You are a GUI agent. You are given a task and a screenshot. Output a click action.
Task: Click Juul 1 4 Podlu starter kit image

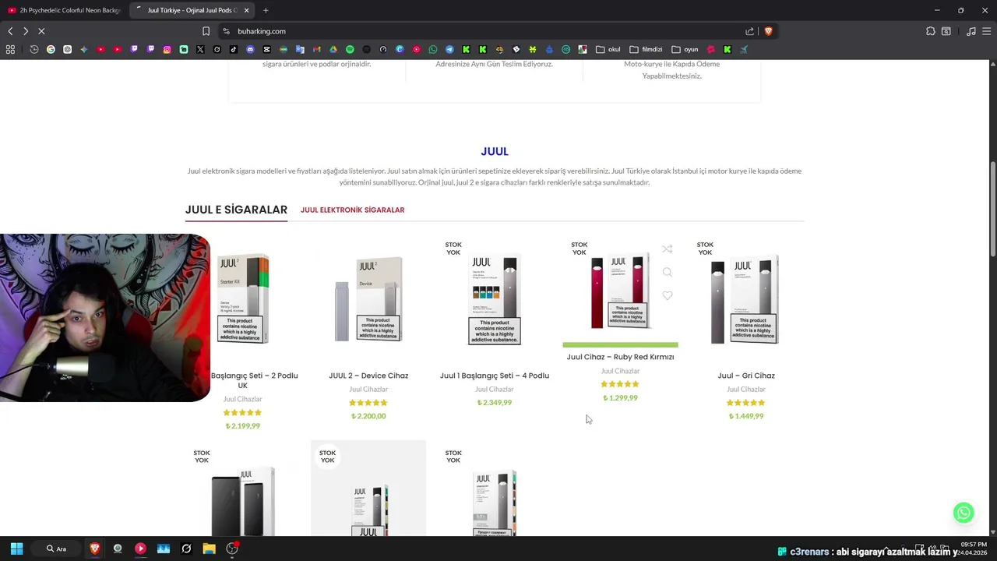pos(495,300)
